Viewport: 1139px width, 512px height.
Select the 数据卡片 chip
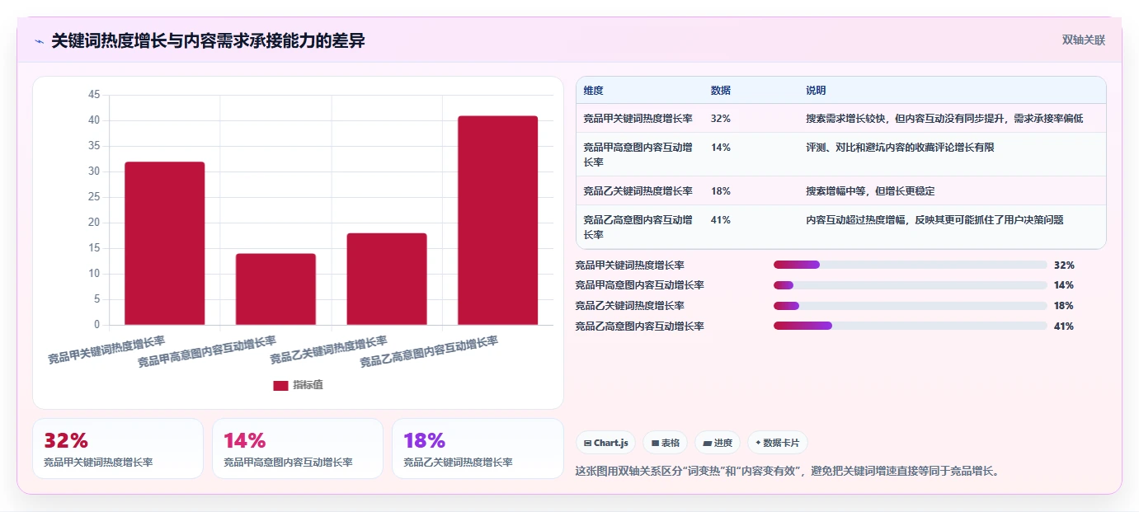point(778,443)
